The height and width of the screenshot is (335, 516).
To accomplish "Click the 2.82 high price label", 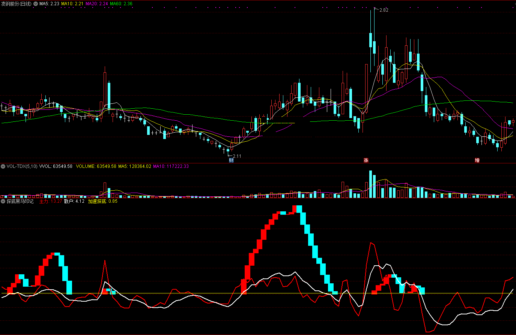I will 384,10.
